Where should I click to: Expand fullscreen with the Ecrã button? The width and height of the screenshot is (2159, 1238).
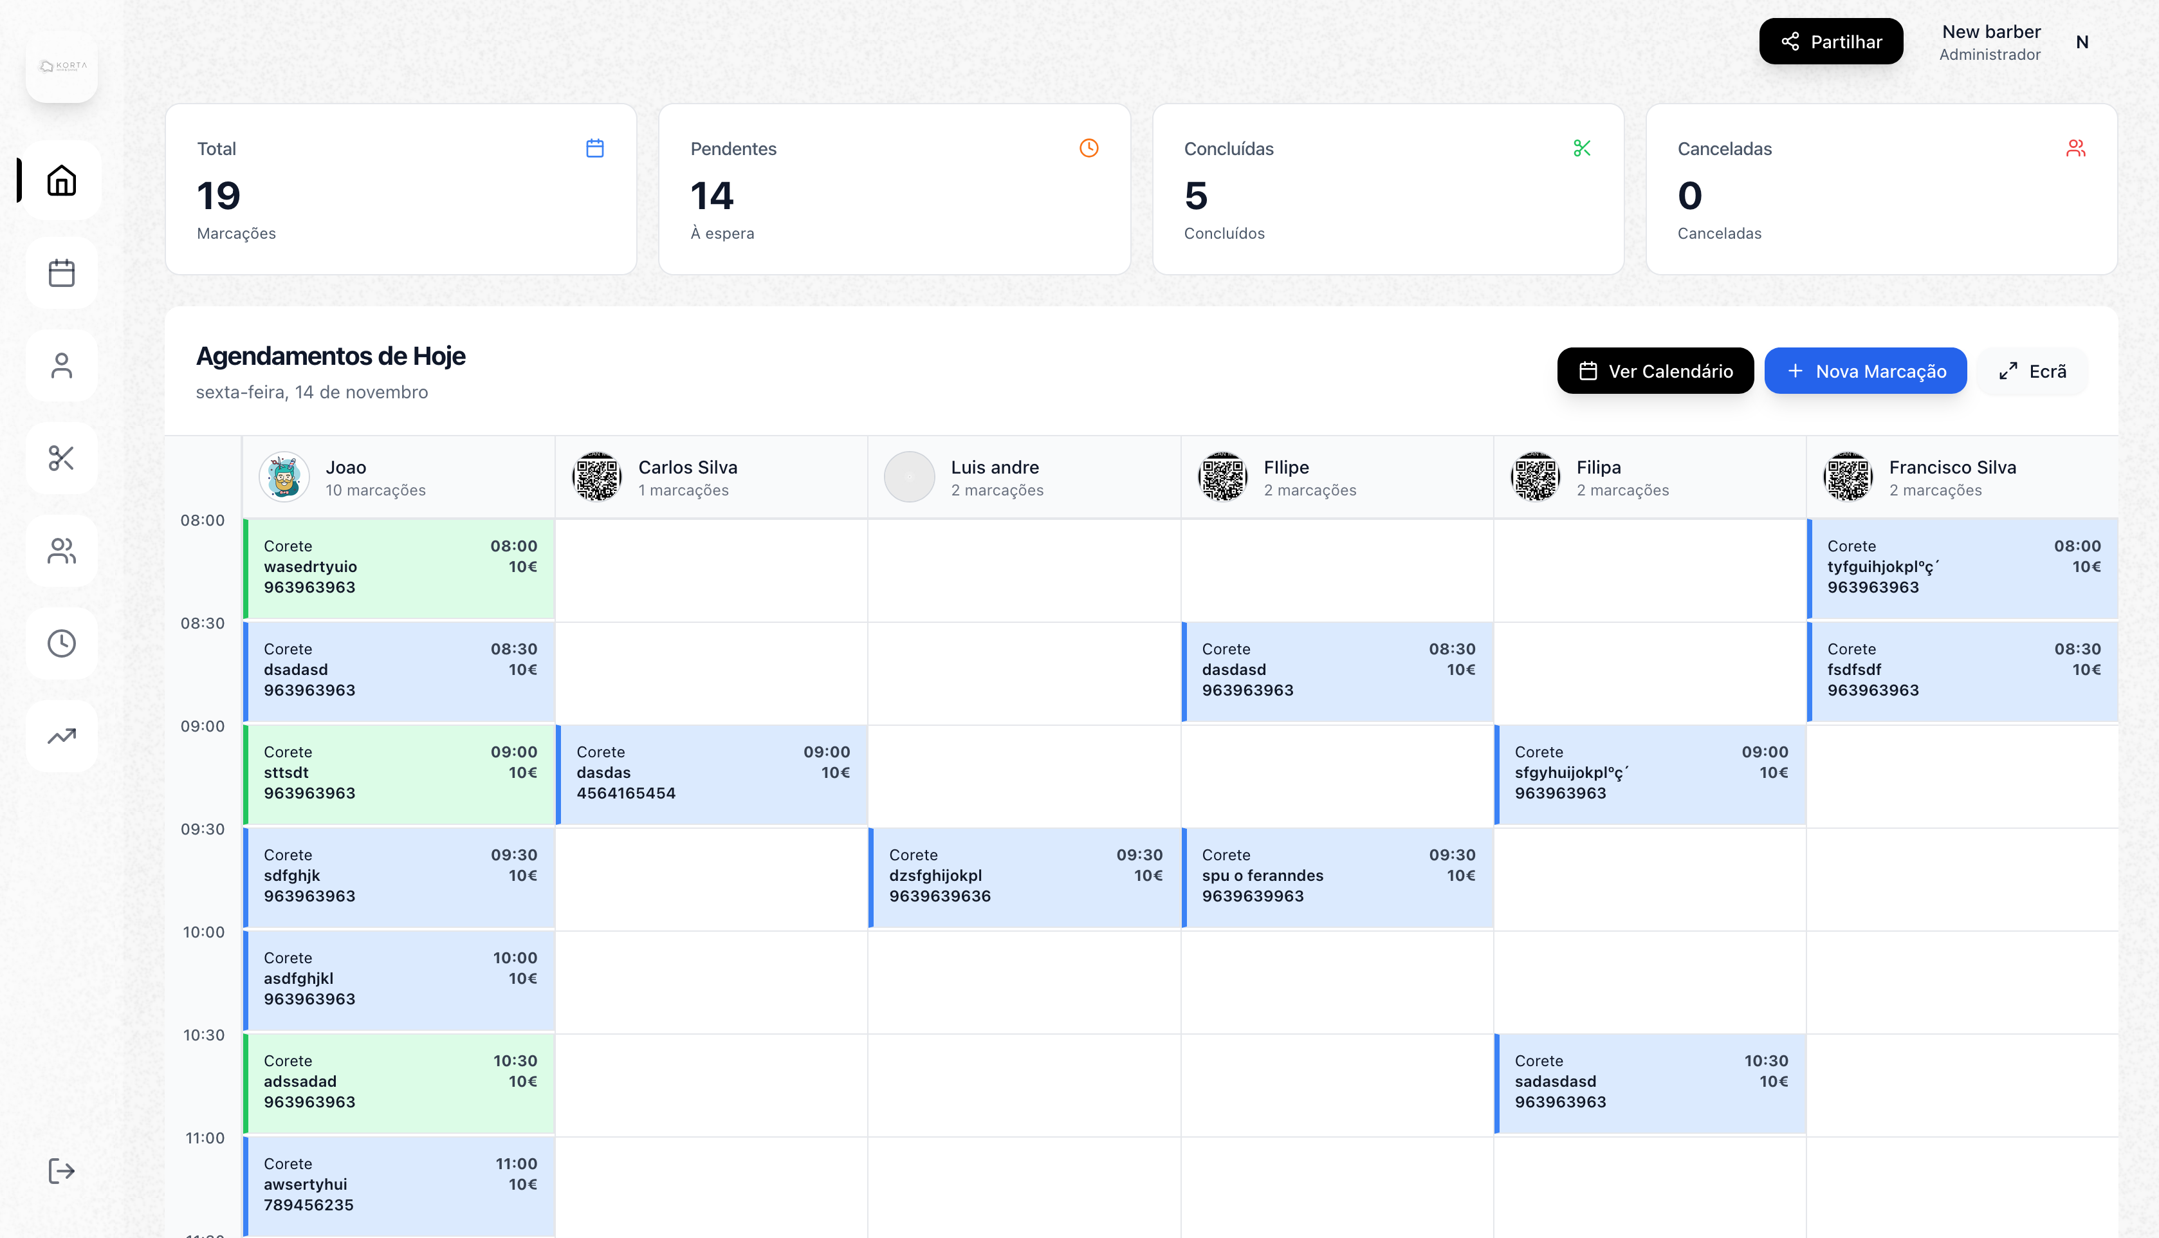[2032, 371]
